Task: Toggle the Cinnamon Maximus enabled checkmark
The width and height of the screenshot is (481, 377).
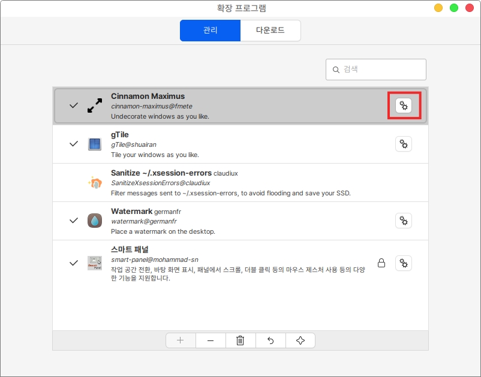Action: tap(74, 105)
